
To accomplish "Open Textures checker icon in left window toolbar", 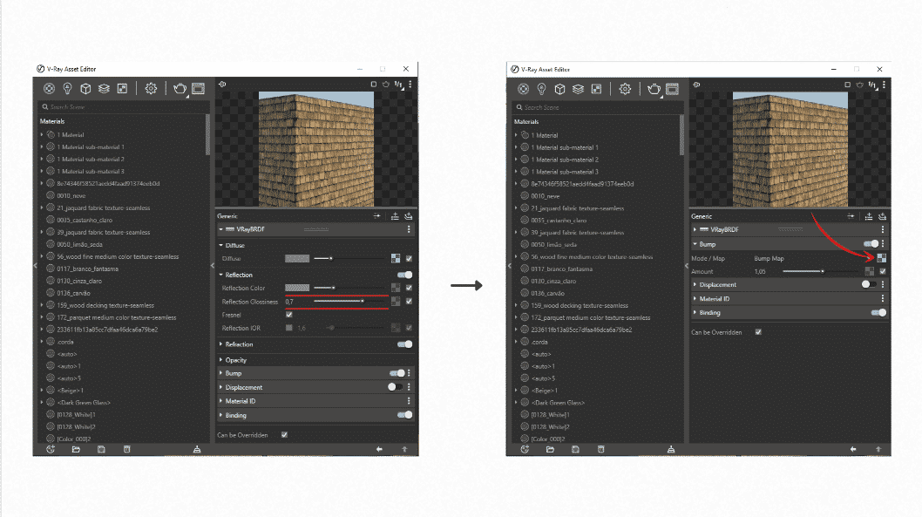I will (x=122, y=89).
